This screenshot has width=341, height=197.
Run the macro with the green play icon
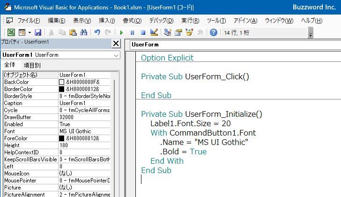(x=121, y=33)
